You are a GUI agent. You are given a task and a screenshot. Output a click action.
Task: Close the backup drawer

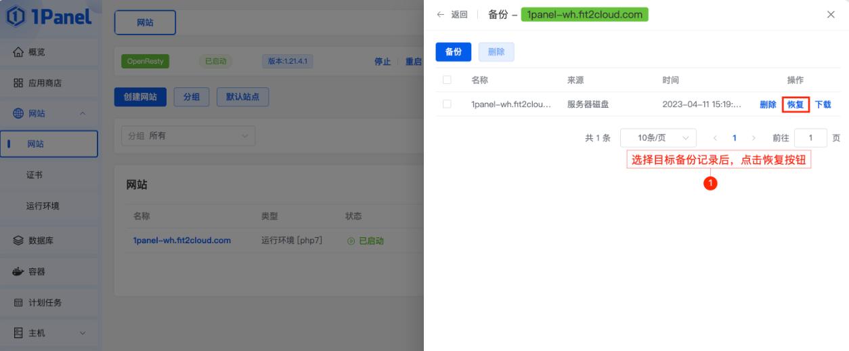[831, 14]
